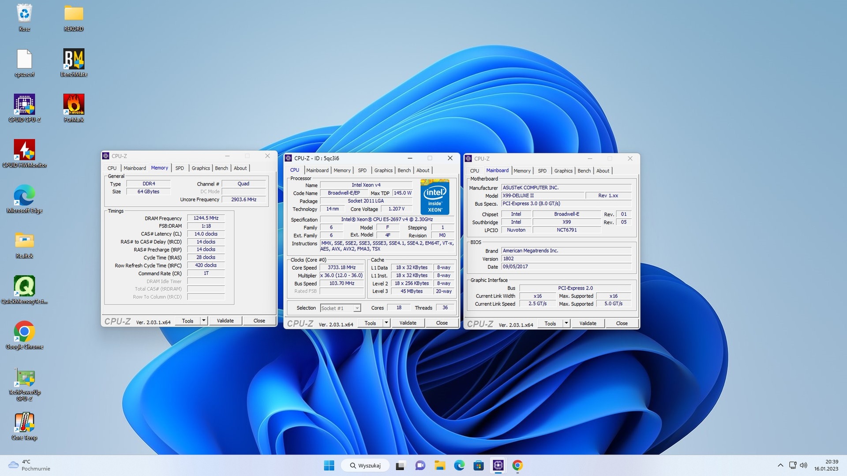Expand Tools dropdown arrow in Mainboard window

566,324
